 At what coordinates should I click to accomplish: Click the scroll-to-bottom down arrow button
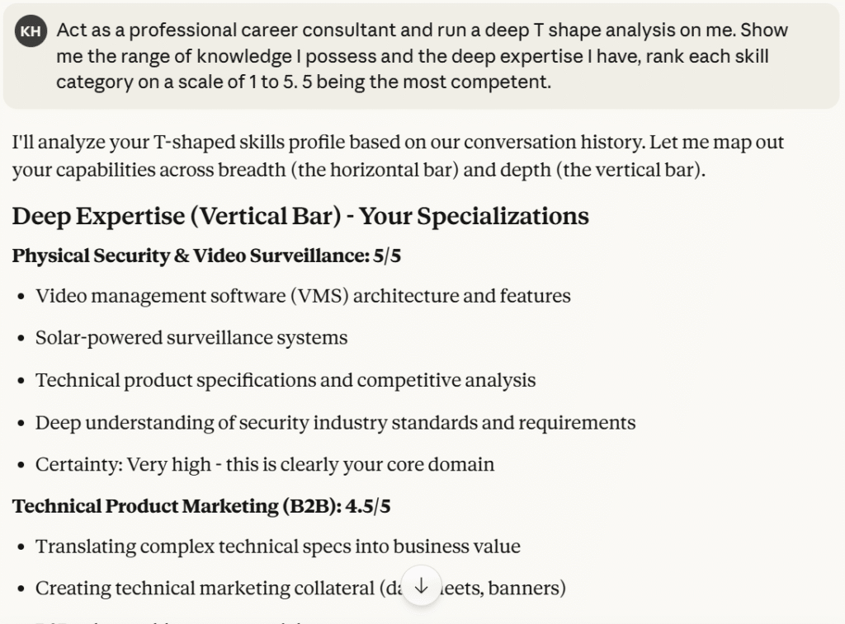[421, 586]
